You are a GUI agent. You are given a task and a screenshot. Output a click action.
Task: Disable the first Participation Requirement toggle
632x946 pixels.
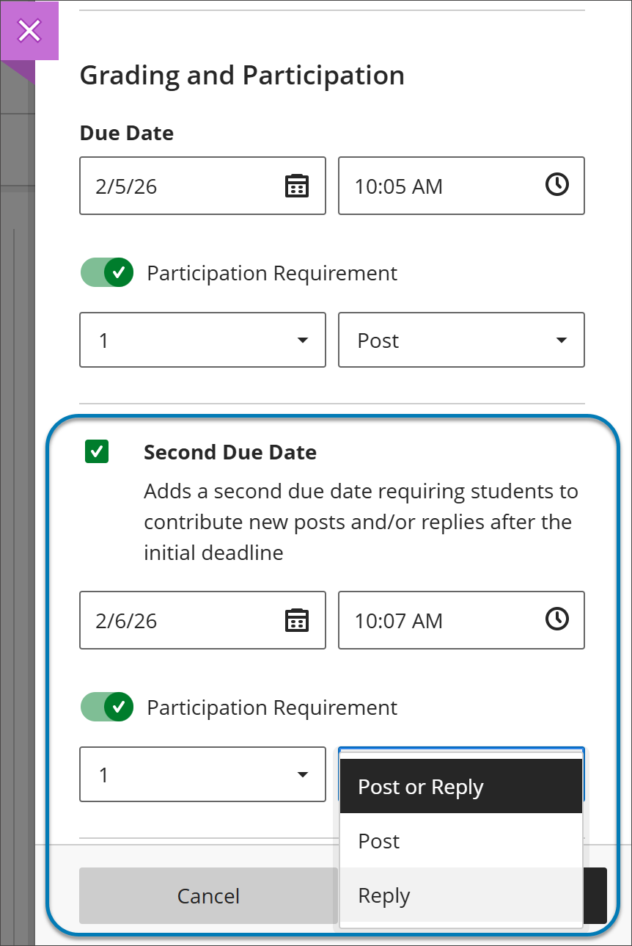(x=107, y=272)
